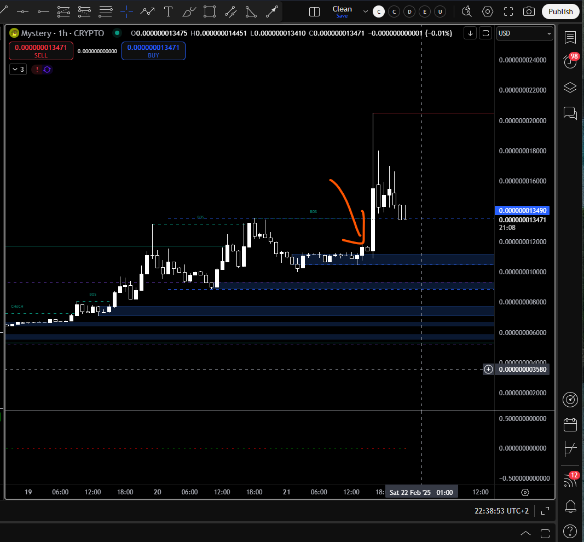Maximize the chart pane toggle
The width and height of the screenshot is (584, 542).
tap(545, 511)
